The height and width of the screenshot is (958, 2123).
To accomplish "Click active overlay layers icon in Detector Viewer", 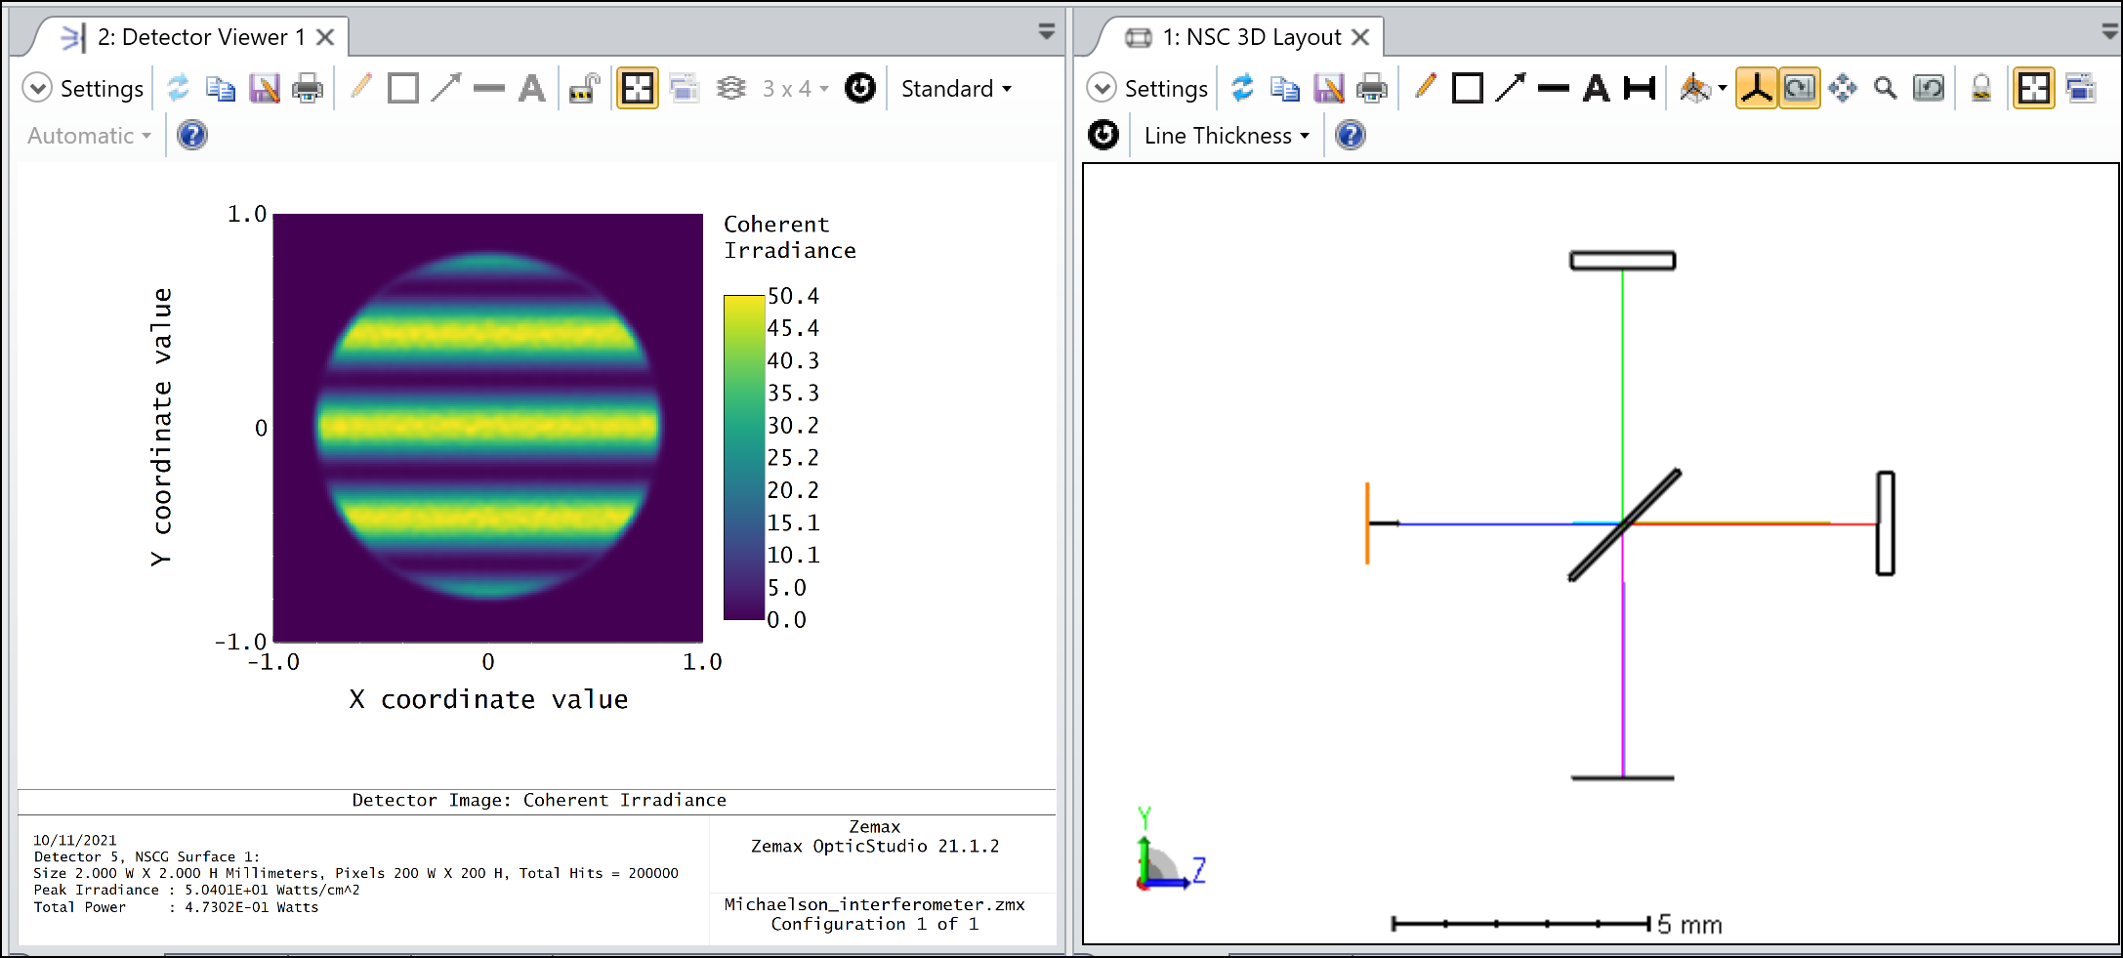I will pos(731,88).
